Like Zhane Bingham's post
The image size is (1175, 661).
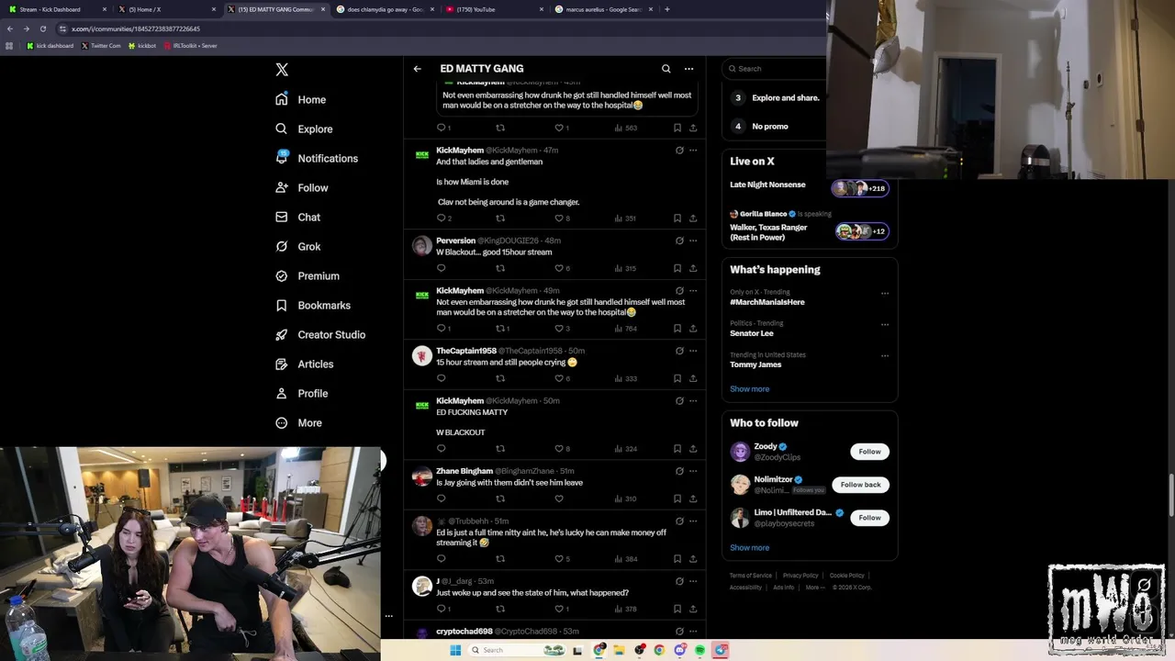tap(558, 499)
